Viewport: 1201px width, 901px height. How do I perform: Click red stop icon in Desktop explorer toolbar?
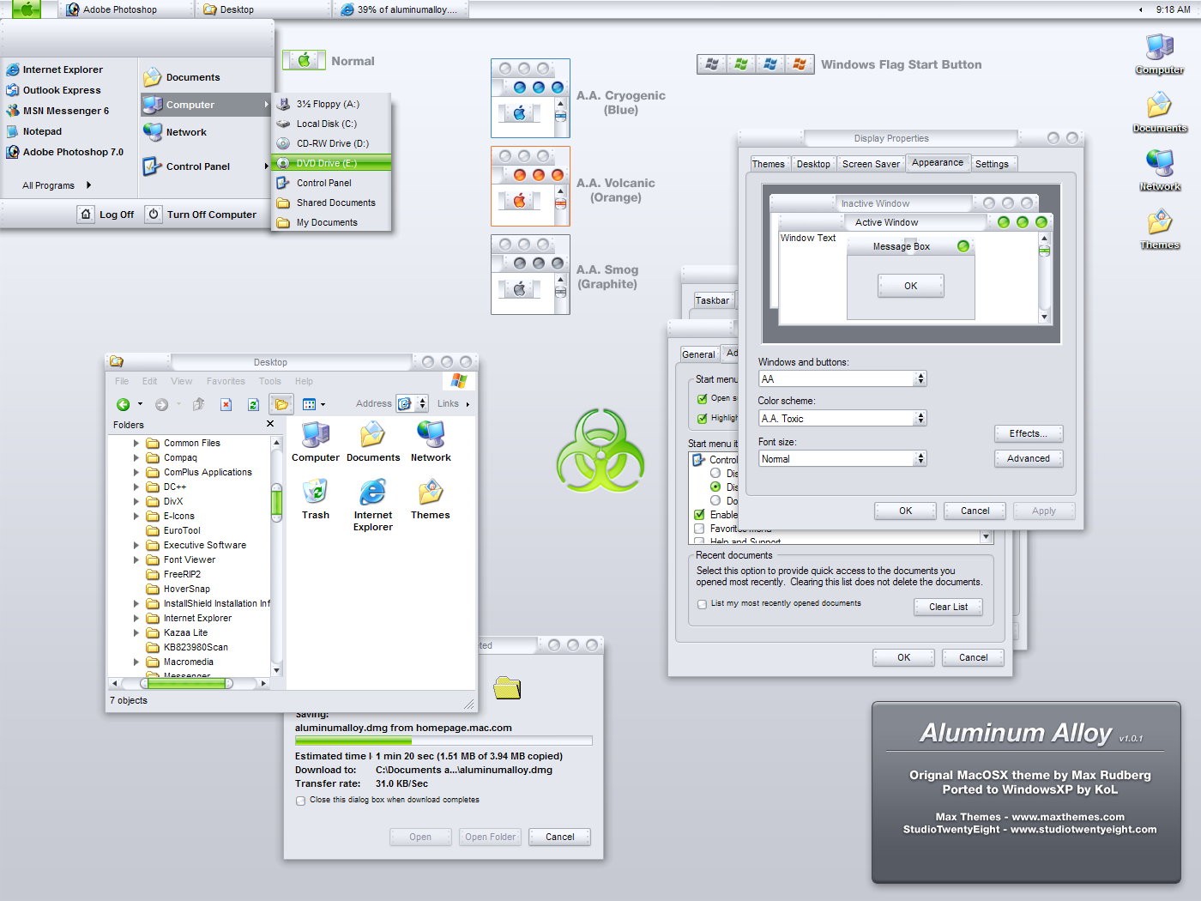point(226,404)
